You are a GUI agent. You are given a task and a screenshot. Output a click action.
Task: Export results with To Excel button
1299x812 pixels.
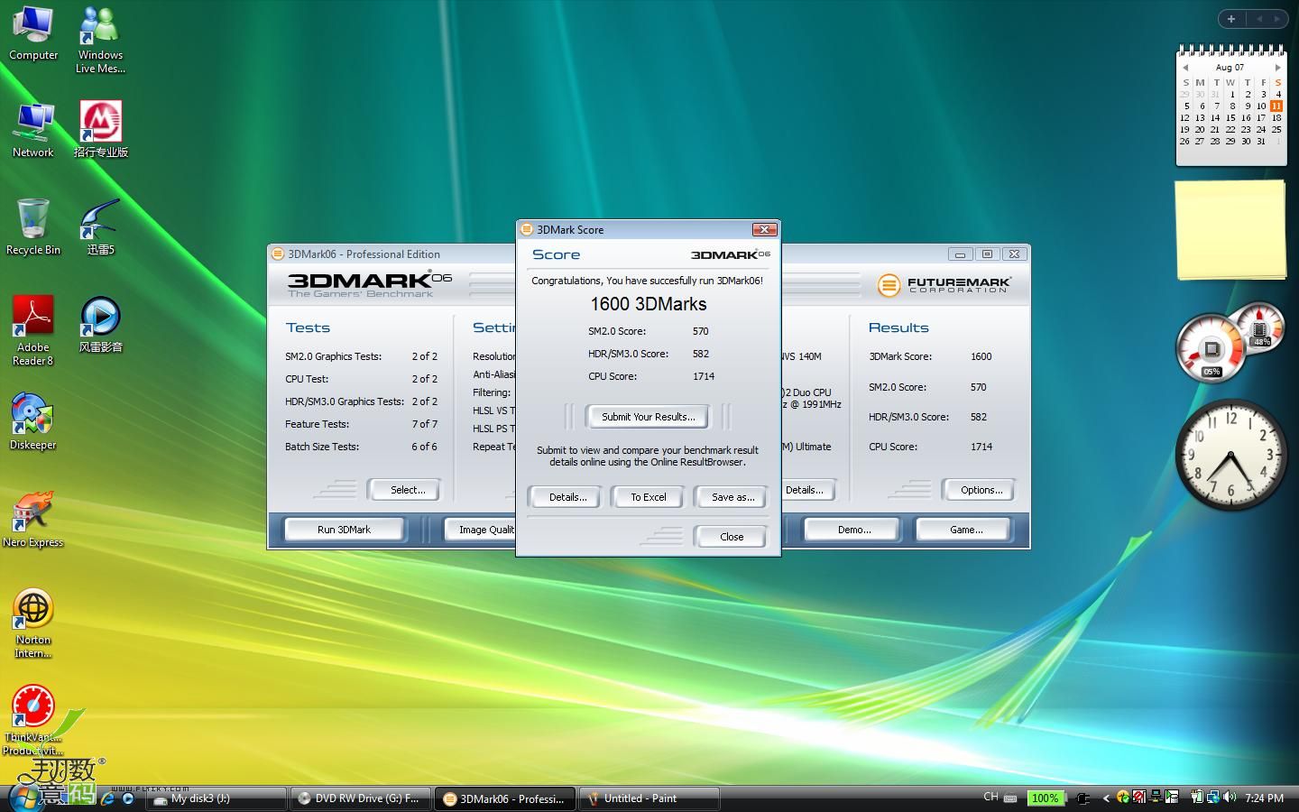pos(648,497)
